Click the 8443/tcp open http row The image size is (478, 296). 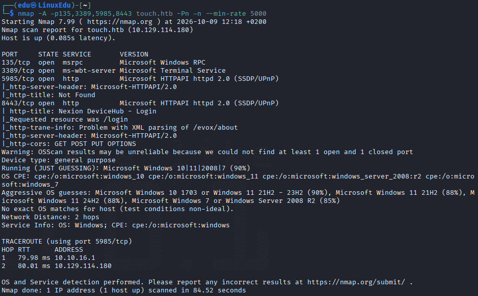(x=140, y=103)
